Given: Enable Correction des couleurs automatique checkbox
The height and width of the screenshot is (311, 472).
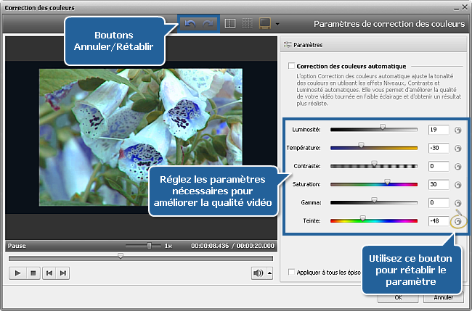Looking at the screenshot, I should tap(290, 66).
